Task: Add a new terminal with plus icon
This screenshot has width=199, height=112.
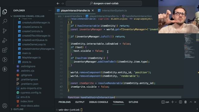Action: pos(173,102)
